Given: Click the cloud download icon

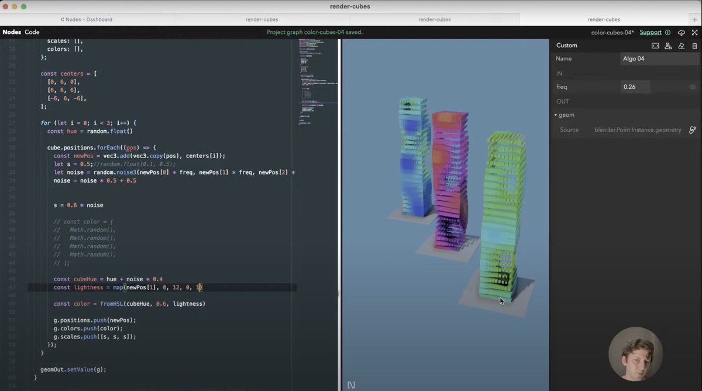Looking at the screenshot, I should click(x=682, y=33).
